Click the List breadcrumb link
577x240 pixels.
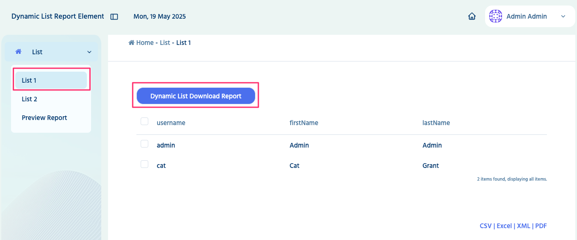click(165, 43)
